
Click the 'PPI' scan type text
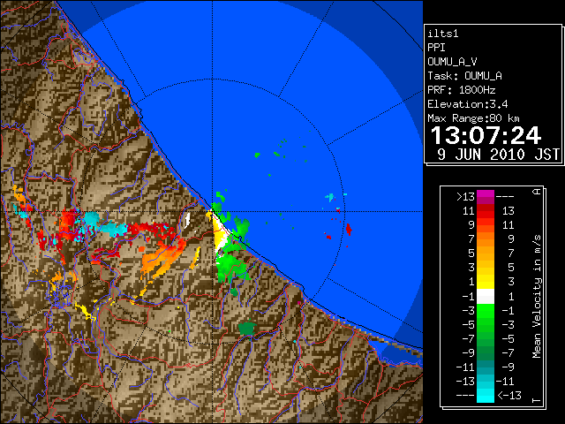point(436,48)
